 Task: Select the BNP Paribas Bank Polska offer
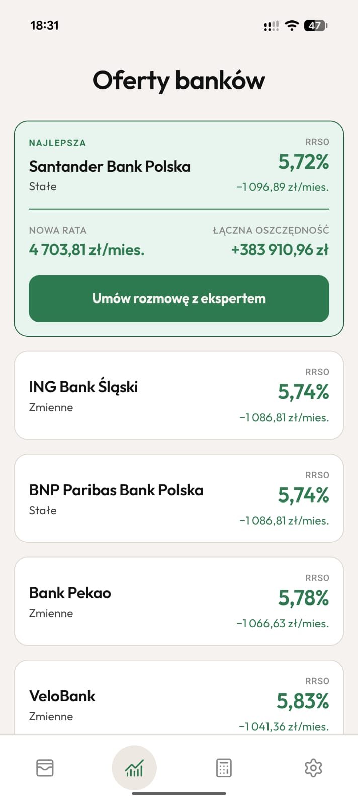179,497
